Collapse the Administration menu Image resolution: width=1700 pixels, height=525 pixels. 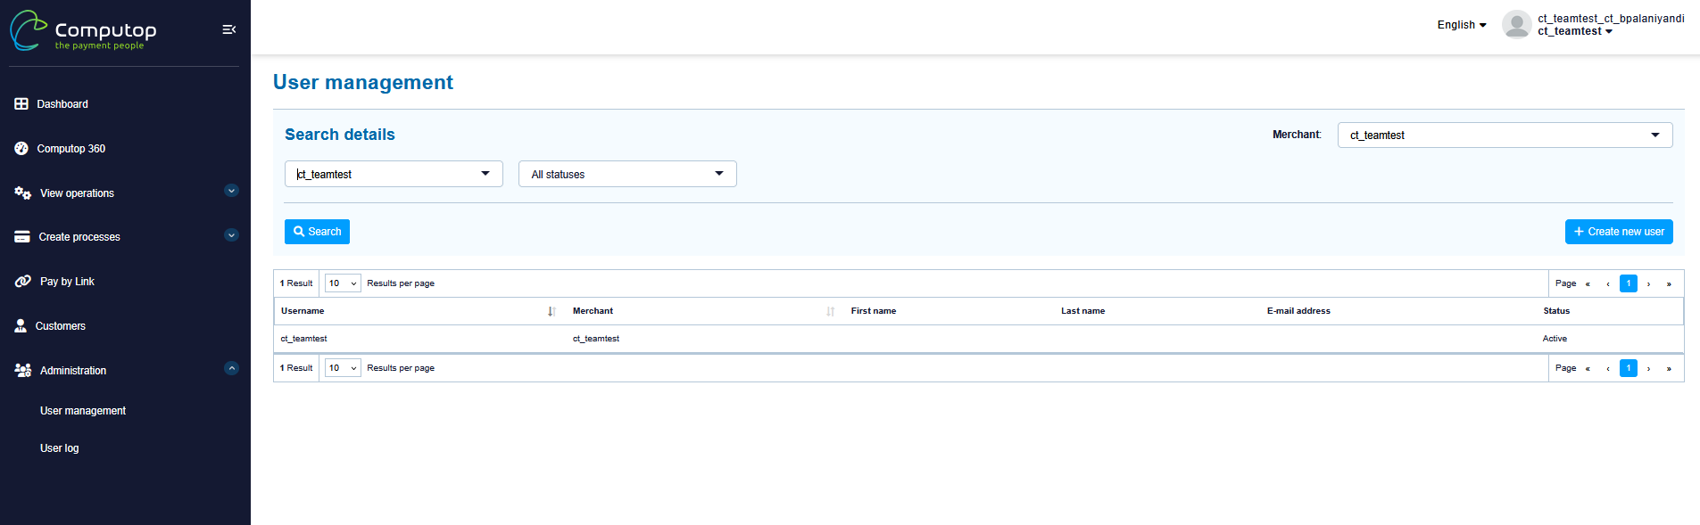click(x=231, y=368)
